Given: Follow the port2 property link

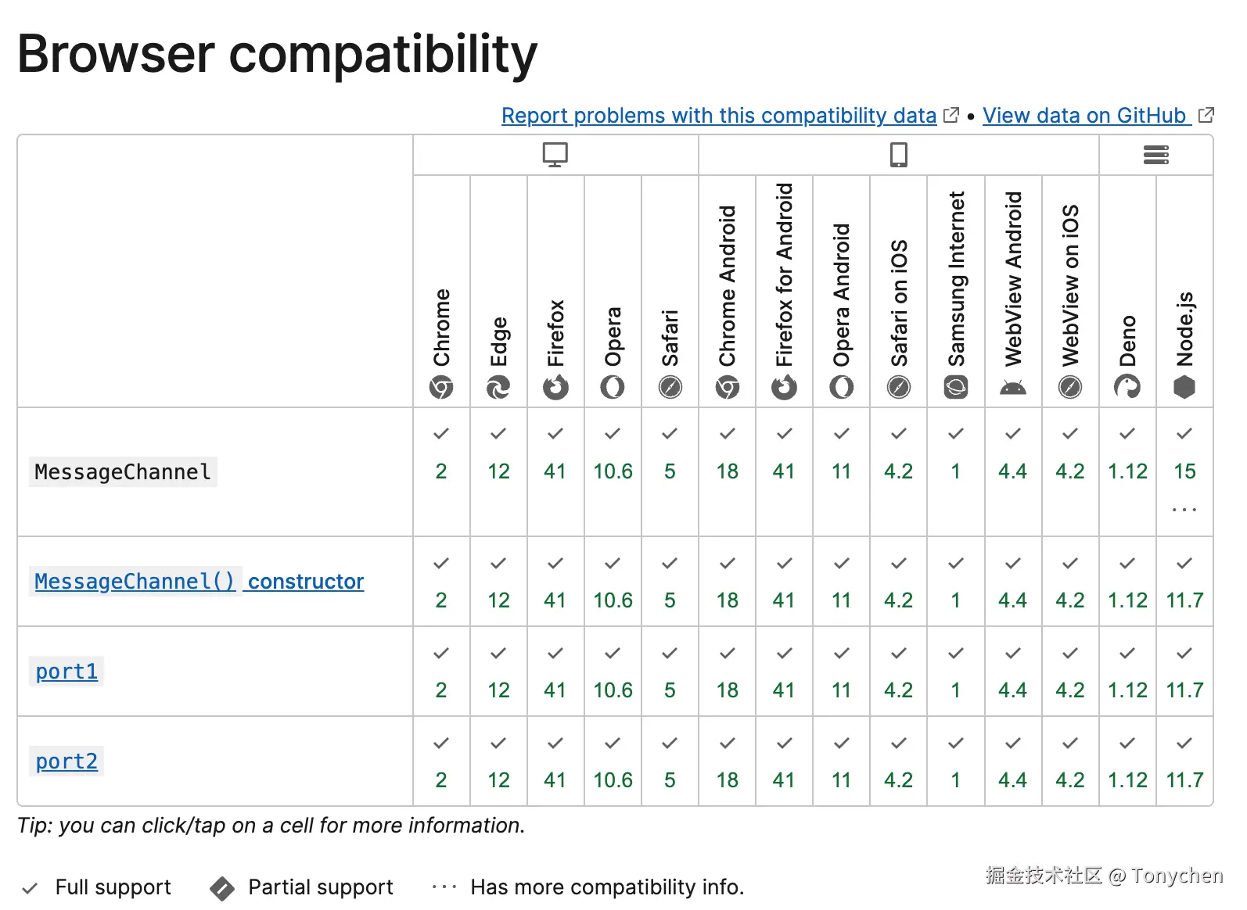Looking at the screenshot, I should (66, 761).
